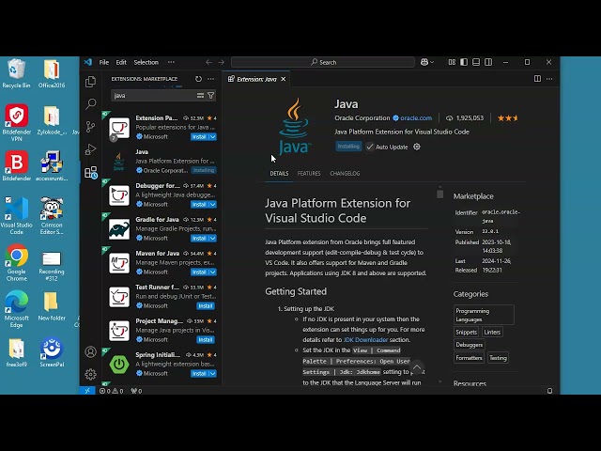Toggle secondary side bar visibility

(488, 62)
